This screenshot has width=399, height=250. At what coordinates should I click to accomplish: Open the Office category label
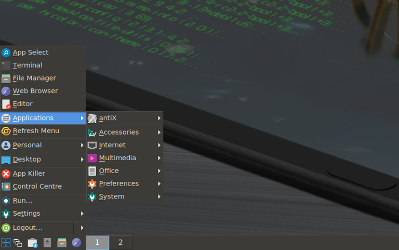[109, 171]
